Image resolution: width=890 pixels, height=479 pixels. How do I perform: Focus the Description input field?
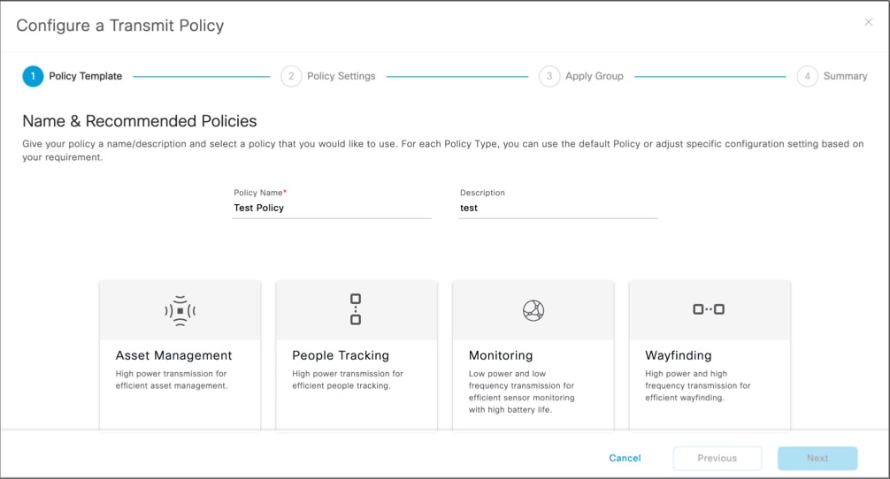click(558, 208)
